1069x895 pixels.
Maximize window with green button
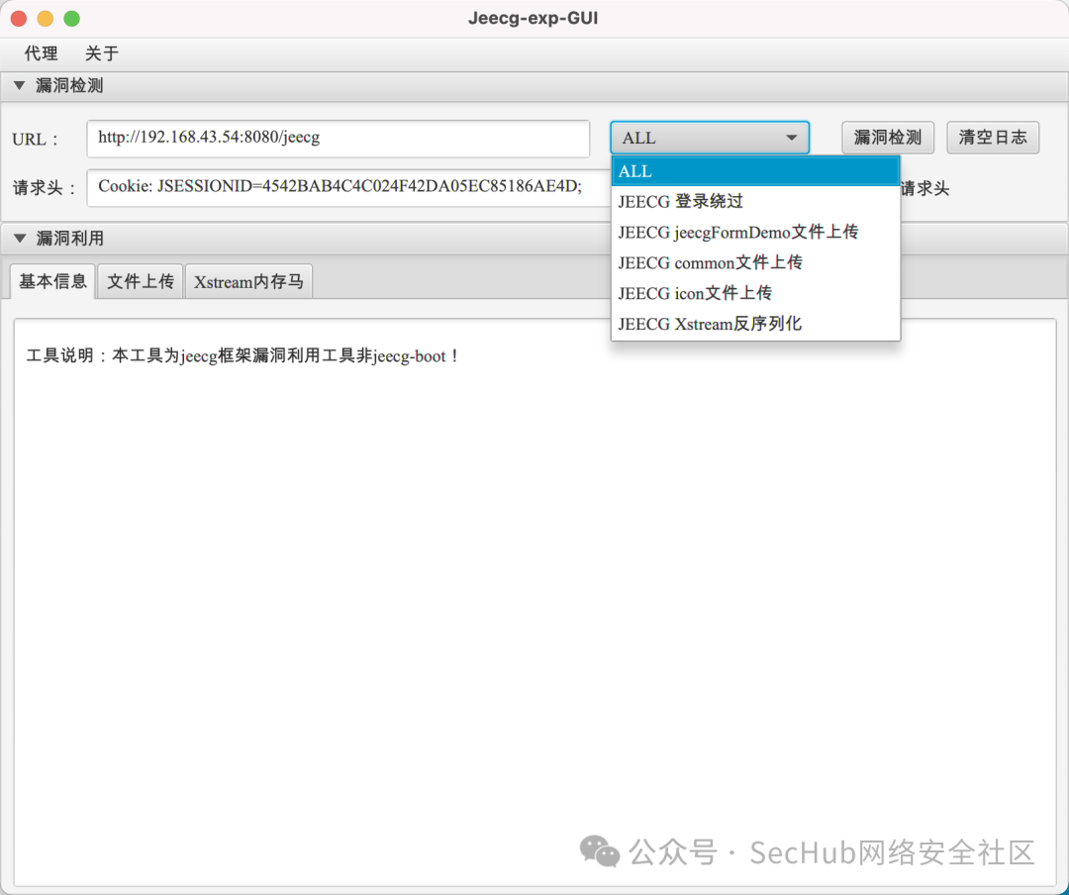[71, 19]
